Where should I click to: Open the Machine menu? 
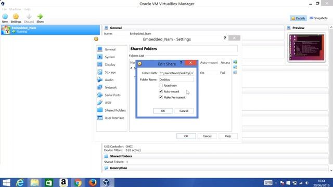click(x=15, y=9)
